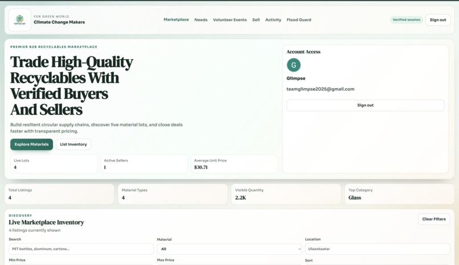Viewport: 459px width, 265px height.
Task: Click Sign out in Account Access panel
Action: [x=366, y=105]
